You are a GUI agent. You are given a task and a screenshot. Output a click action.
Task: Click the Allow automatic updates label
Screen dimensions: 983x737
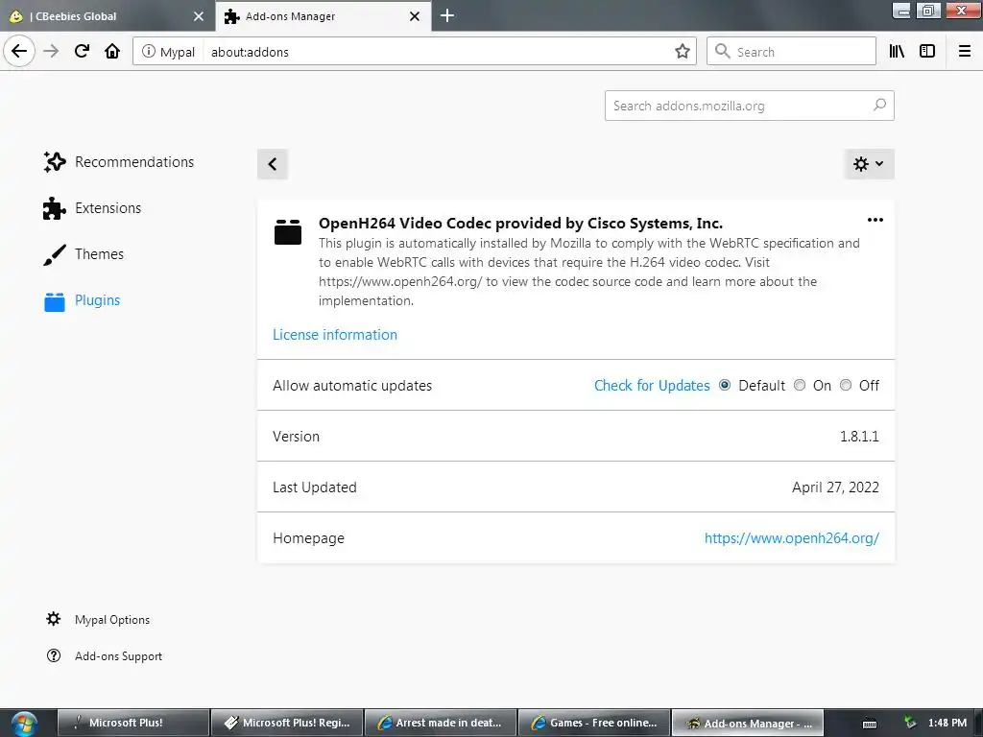point(352,386)
